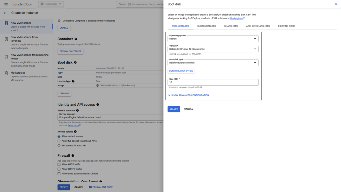Switch to the Snapshots tab
341x192 pixels.
click(x=231, y=26)
